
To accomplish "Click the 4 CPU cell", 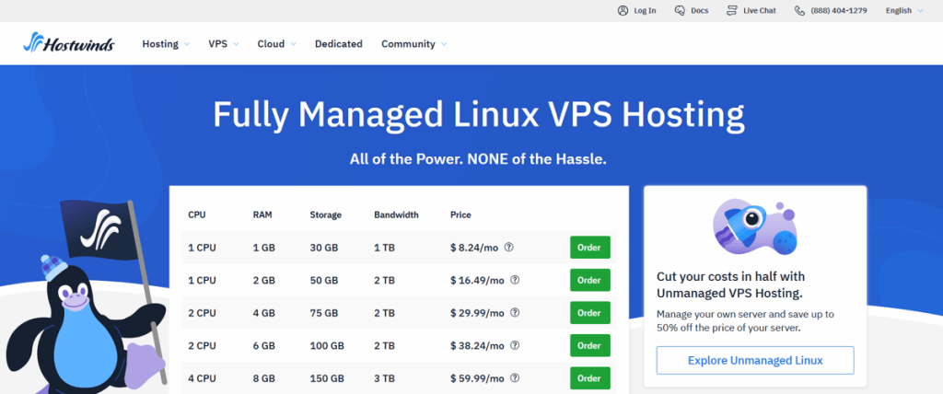I will coord(202,378).
